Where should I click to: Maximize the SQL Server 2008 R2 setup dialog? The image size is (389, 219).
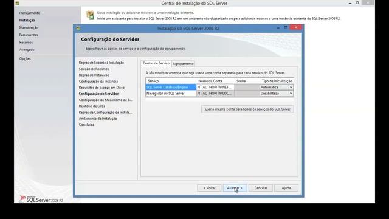point(286,27)
